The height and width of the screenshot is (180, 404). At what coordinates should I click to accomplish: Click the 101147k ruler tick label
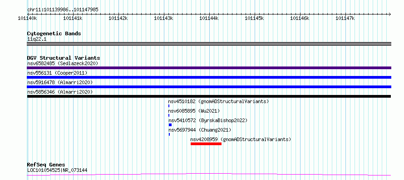(345, 18)
